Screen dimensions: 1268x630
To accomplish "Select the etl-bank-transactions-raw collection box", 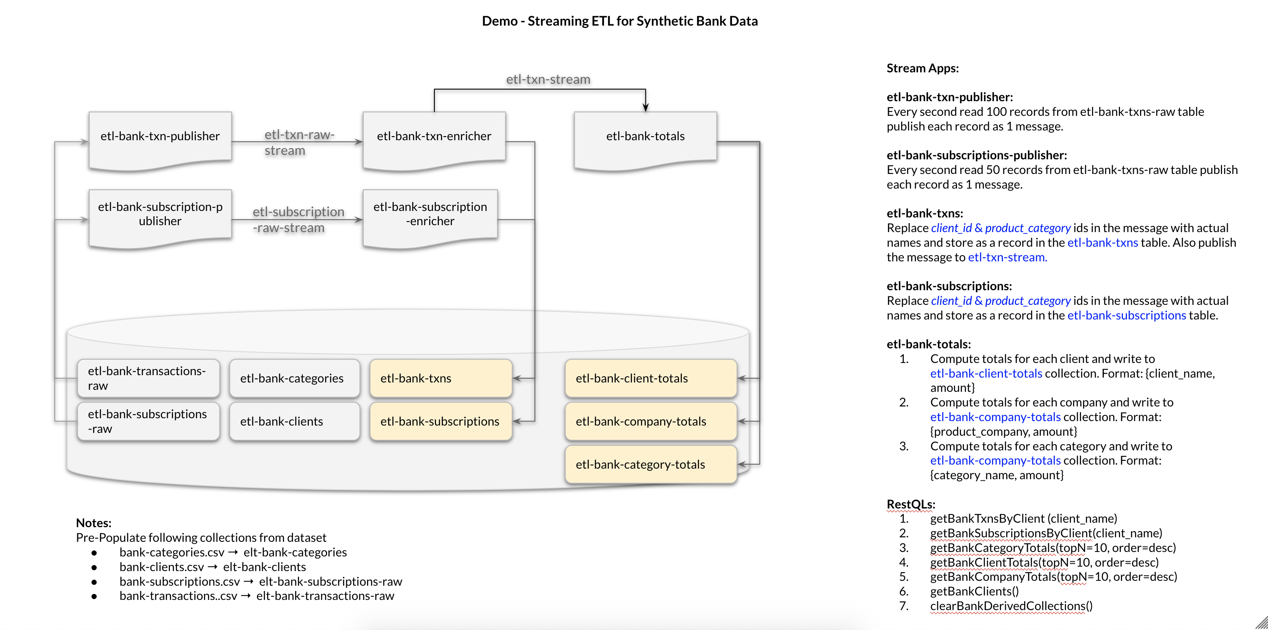I will [x=148, y=378].
